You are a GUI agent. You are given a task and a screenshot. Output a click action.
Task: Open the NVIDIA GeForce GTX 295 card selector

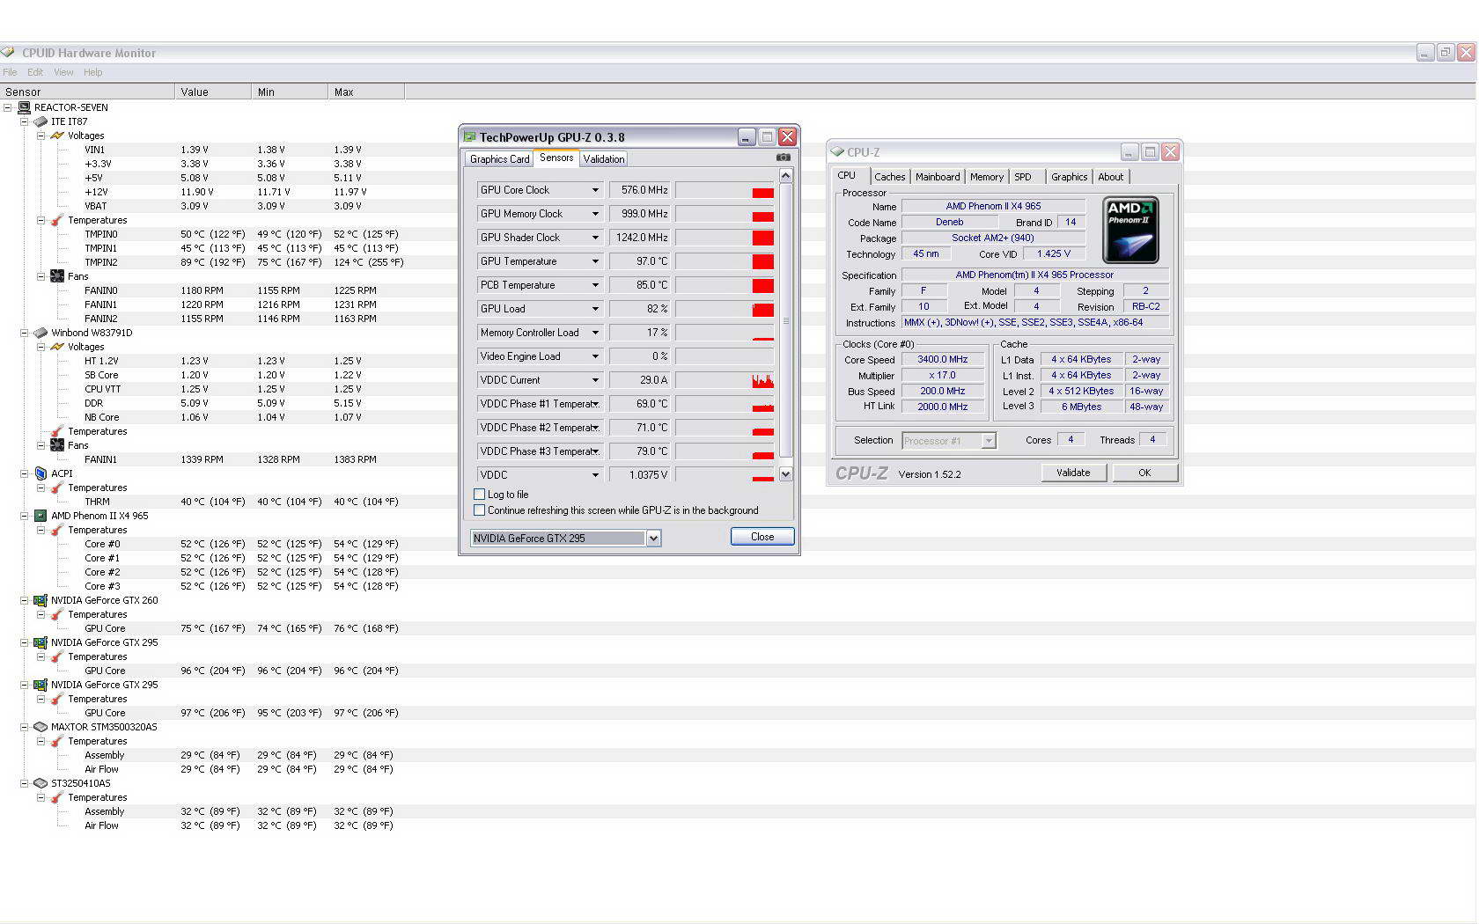653,538
